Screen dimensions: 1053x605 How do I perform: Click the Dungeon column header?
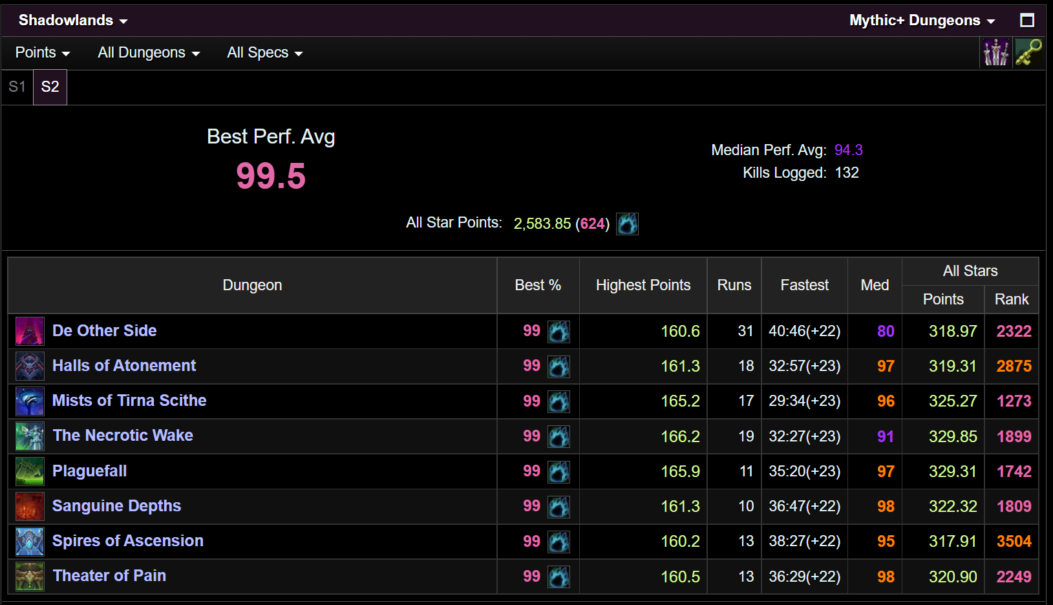pyautogui.click(x=252, y=285)
